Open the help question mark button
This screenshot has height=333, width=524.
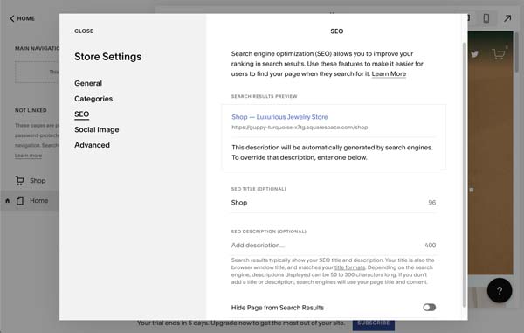(x=500, y=290)
